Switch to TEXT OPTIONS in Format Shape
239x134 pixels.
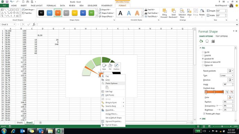click(x=221, y=36)
